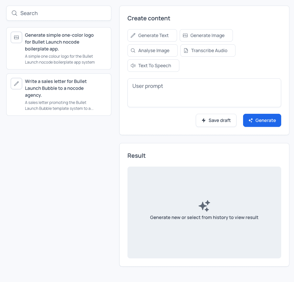294x282 pixels.
Task: Click inside the User prompt field
Action: (204, 92)
